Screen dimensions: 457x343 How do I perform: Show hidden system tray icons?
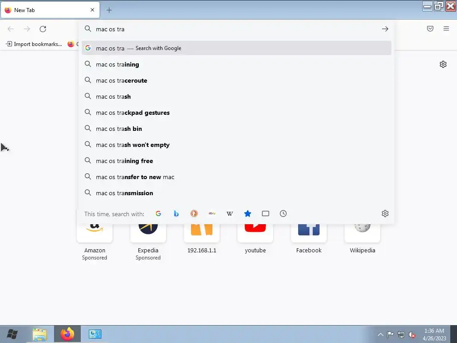tap(380, 335)
